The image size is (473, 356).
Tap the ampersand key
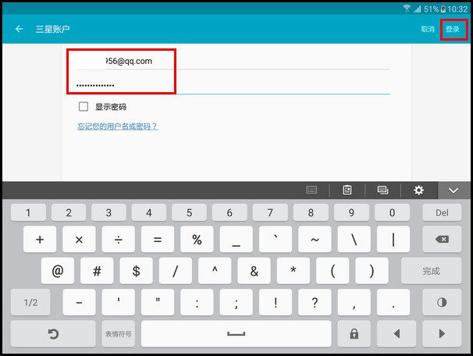[x=254, y=271]
